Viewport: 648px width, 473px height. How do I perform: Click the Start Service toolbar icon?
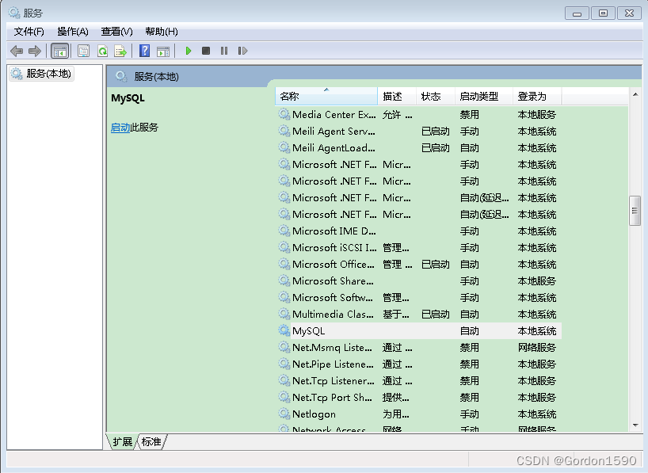coord(188,50)
